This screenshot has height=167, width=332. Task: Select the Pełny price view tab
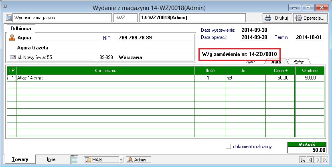tap(298, 62)
